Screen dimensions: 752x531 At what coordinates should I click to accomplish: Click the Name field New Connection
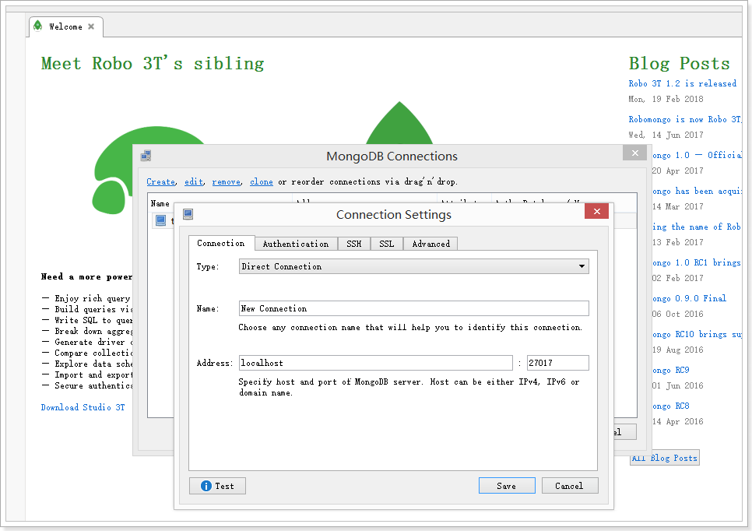pos(414,308)
